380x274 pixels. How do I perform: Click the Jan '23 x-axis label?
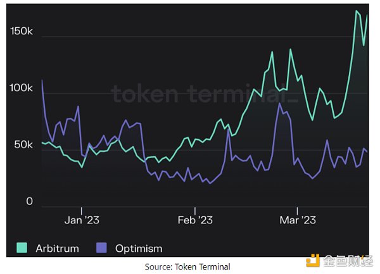[82, 220]
